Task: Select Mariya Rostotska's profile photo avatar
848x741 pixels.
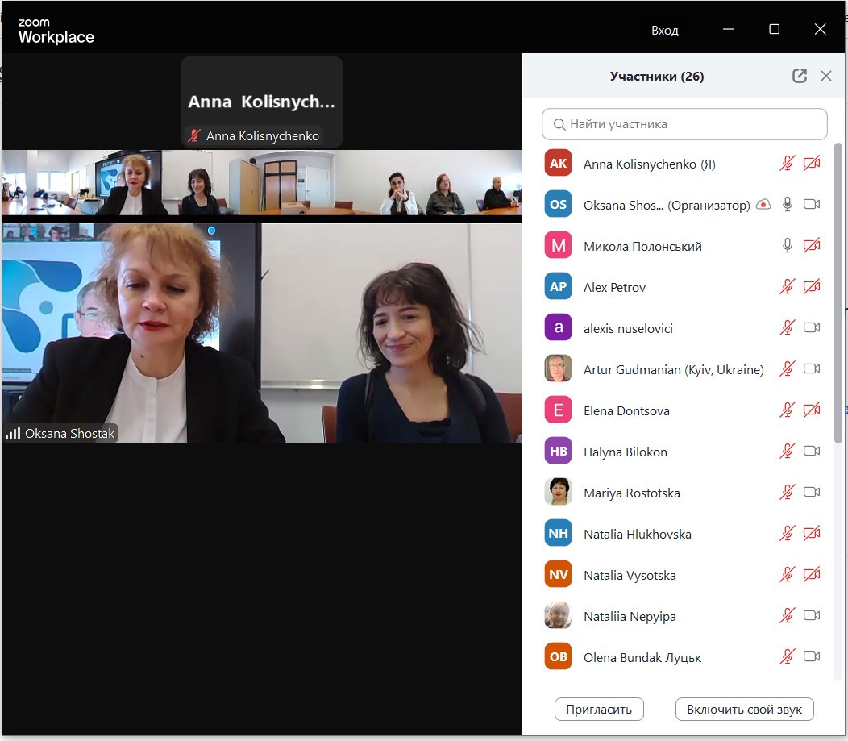Action: coord(558,492)
